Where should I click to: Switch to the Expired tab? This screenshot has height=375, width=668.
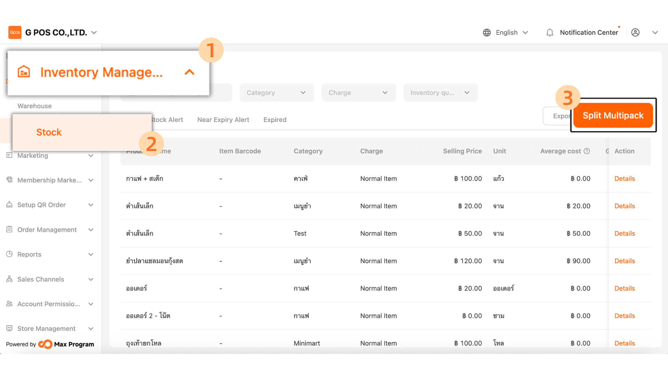pyautogui.click(x=275, y=120)
